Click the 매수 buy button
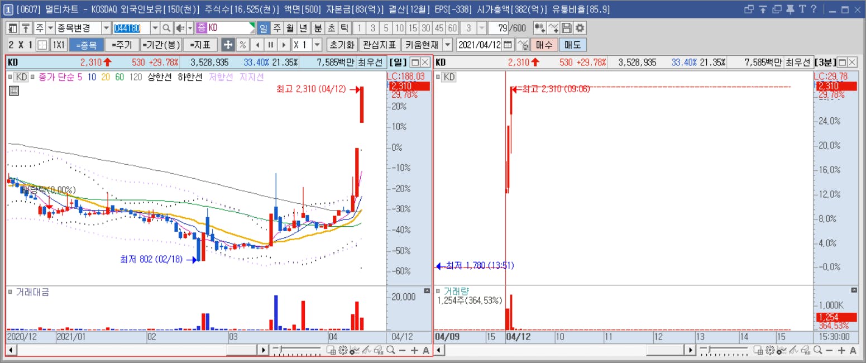Screen dimensions: 866x363 click(x=544, y=45)
